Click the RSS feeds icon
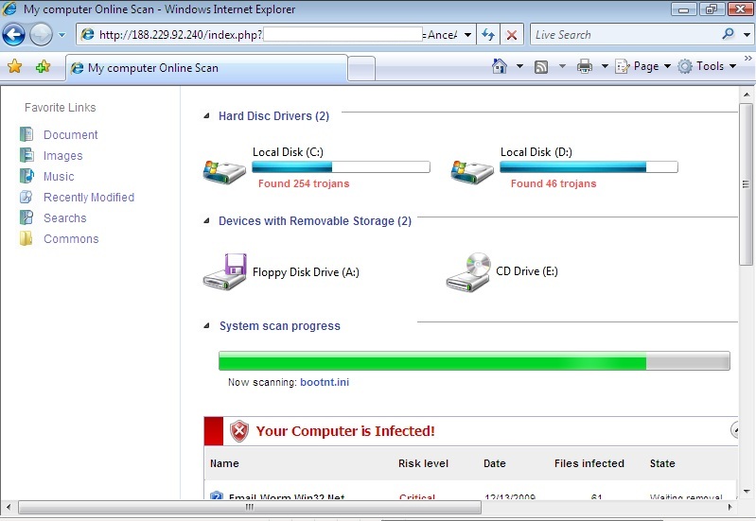 [x=541, y=66]
